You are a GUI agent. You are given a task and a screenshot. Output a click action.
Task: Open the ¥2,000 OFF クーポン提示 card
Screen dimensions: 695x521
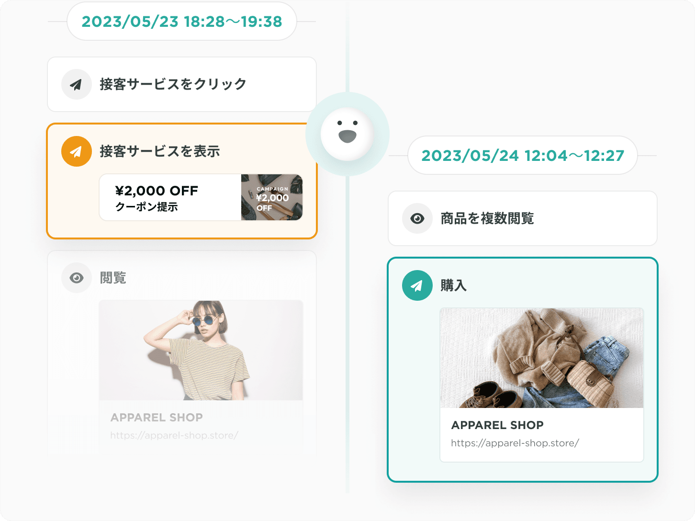(201, 197)
